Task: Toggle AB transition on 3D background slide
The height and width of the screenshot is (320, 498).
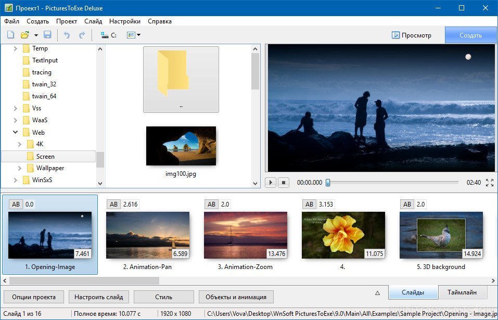Action: (x=407, y=204)
